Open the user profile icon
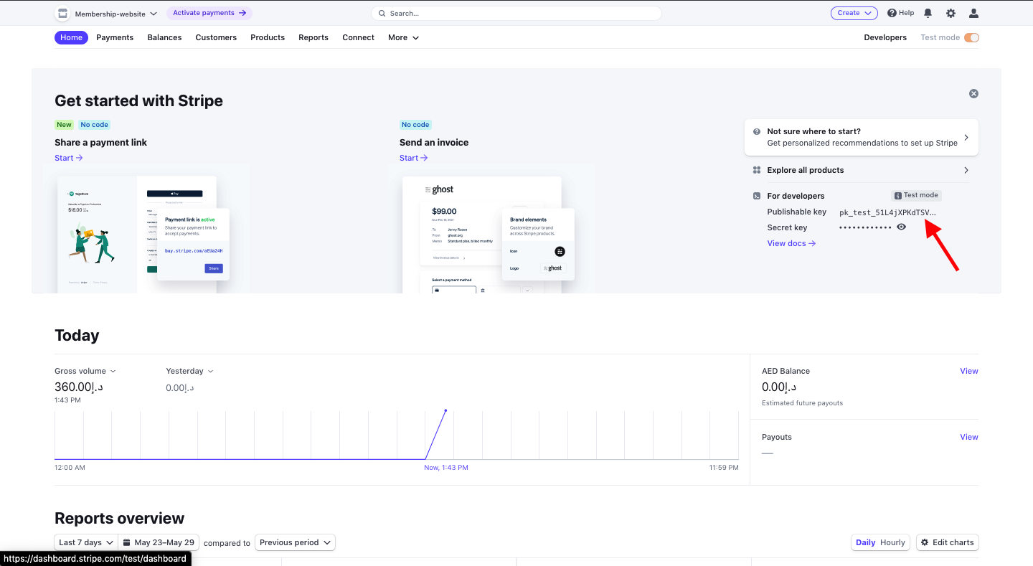 [973, 13]
